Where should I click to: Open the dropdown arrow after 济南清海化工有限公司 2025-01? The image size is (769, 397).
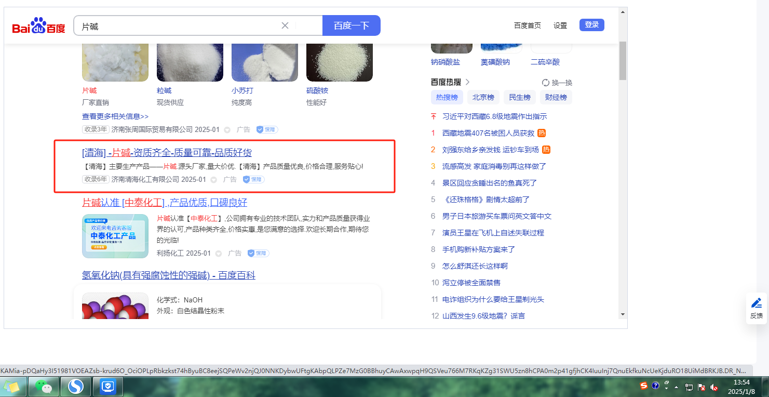tap(214, 180)
